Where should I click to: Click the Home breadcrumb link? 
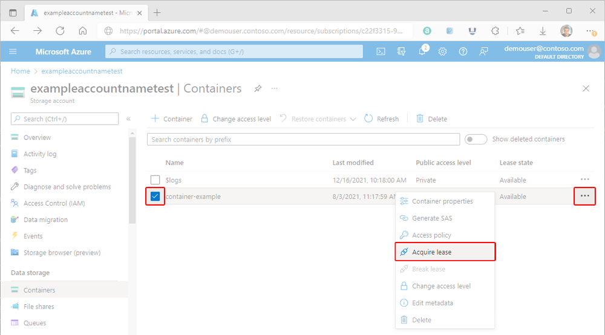point(21,71)
